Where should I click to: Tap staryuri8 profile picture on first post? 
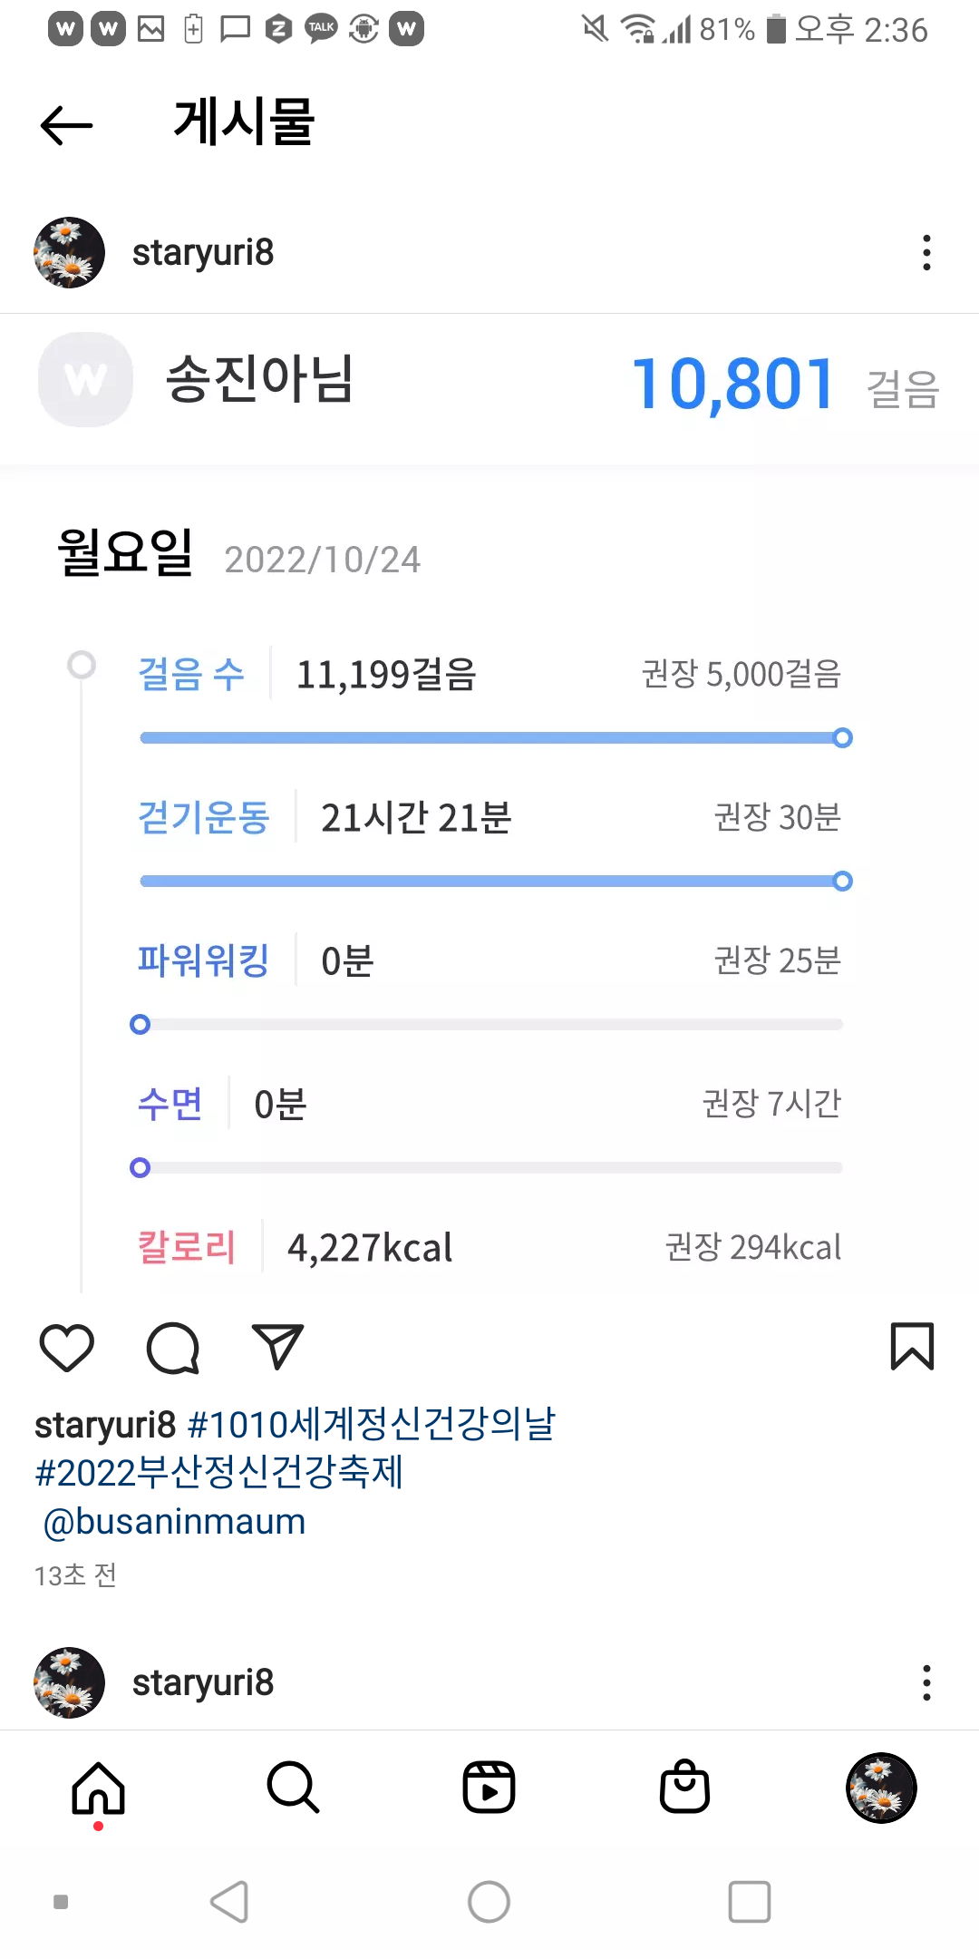pos(69,253)
